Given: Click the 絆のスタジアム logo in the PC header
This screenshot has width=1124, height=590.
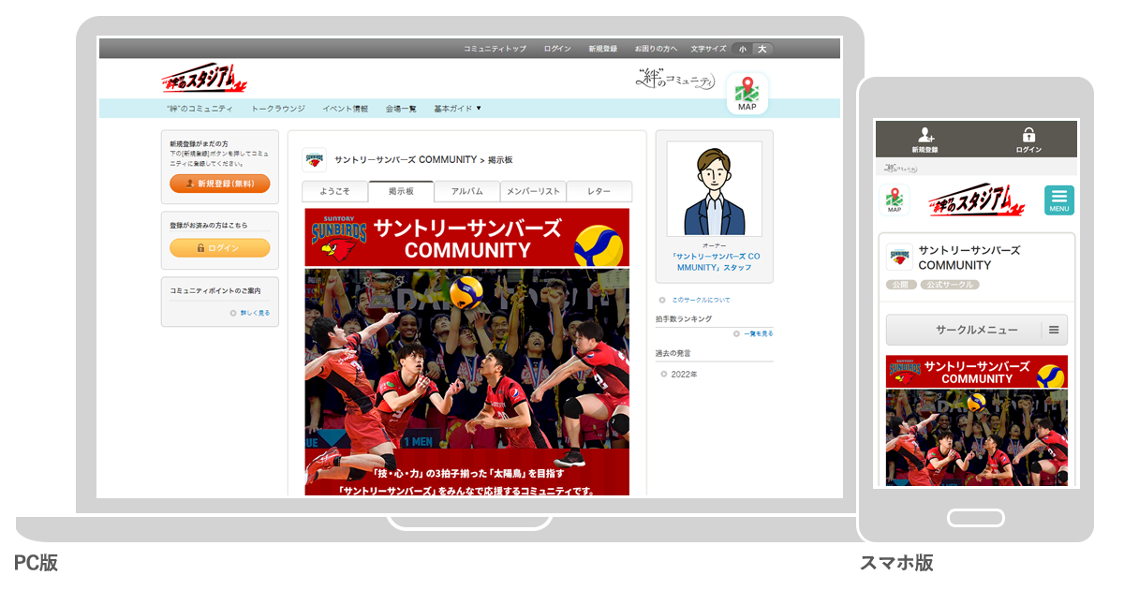Looking at the screenshot, I should click(203, 79).
